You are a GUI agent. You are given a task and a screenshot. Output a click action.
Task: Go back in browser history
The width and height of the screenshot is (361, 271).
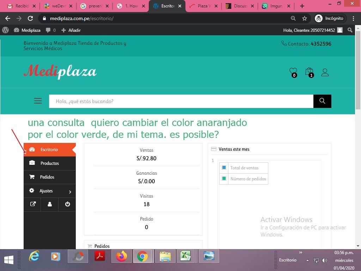[x=8, y=18]
